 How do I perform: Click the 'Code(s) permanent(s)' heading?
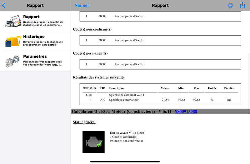coord(90,53)
